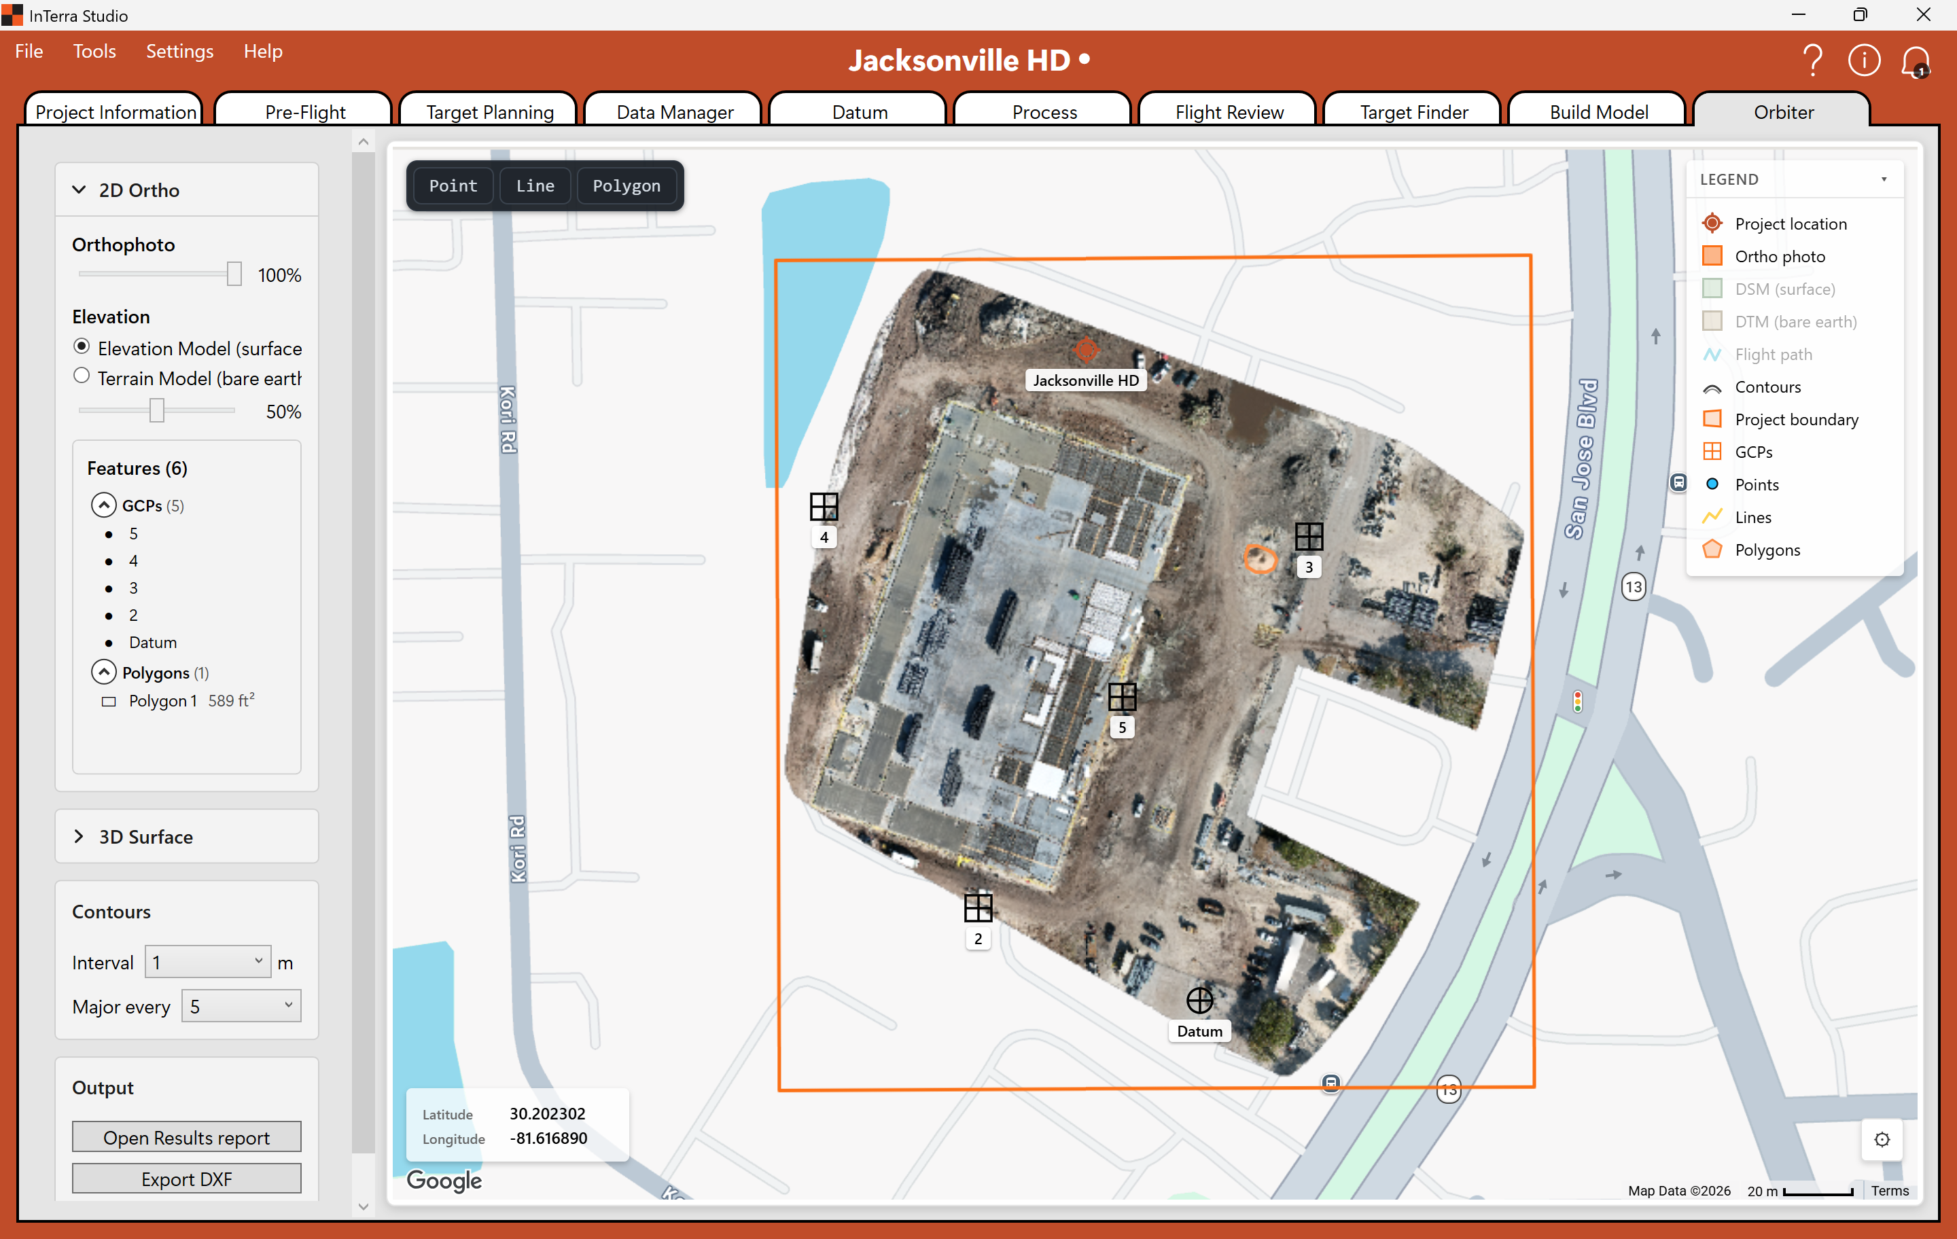Open the help question mark icon

click(1812, 60)
